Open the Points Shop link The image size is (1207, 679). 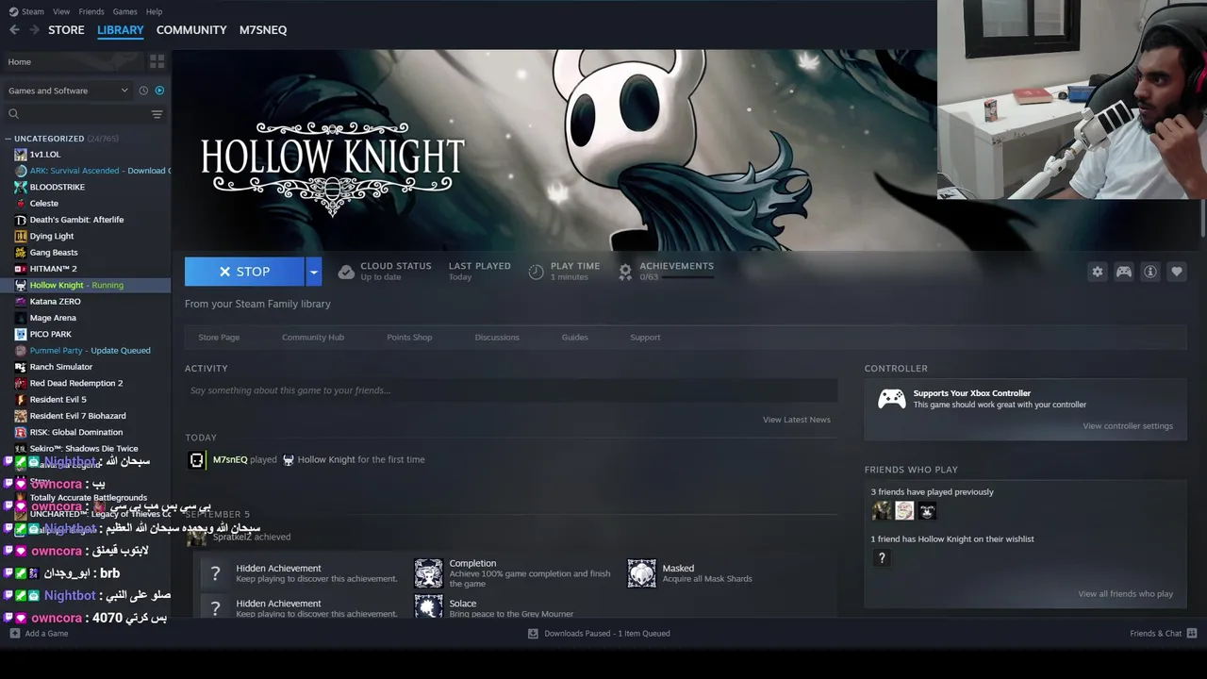[409, 337]
